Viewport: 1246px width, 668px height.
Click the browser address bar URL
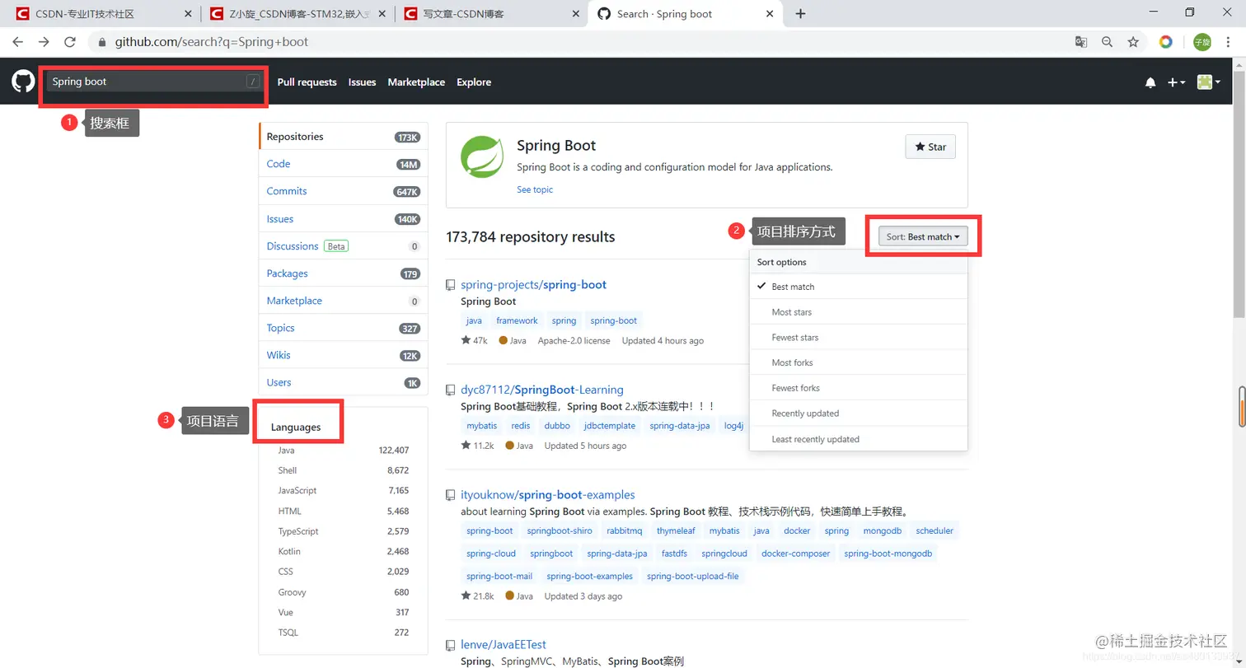[x=212, y=42]
